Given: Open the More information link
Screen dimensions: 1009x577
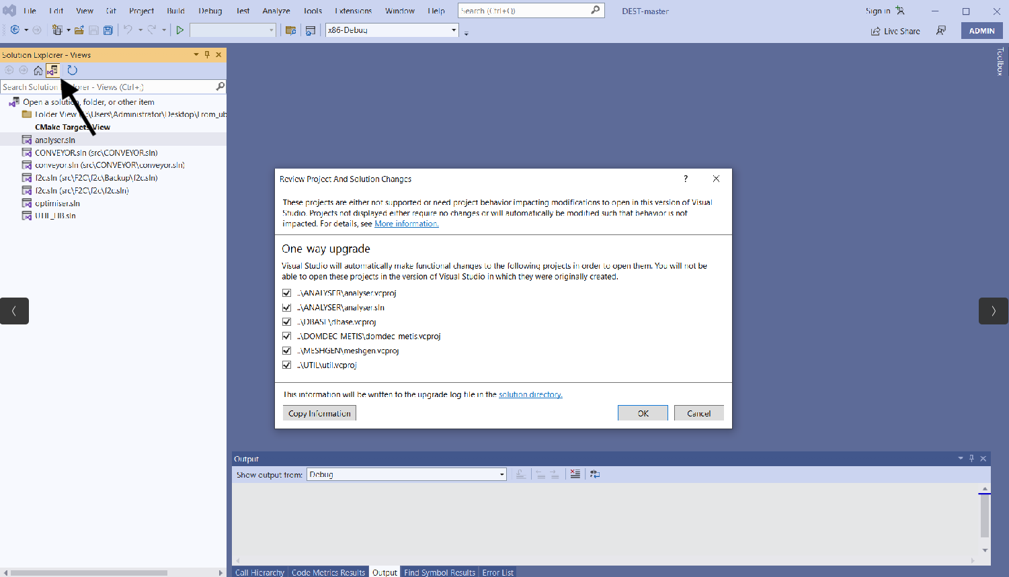Looking at the screenshot, I should tap(407, 224).
